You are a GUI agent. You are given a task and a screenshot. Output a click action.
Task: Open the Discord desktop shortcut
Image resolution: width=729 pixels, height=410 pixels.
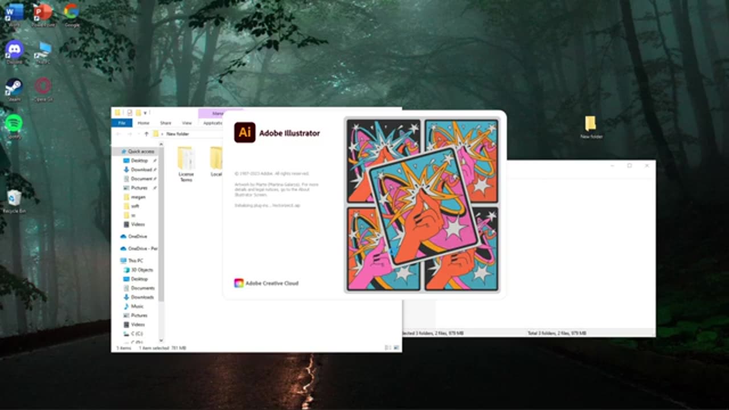click(14, 52)
